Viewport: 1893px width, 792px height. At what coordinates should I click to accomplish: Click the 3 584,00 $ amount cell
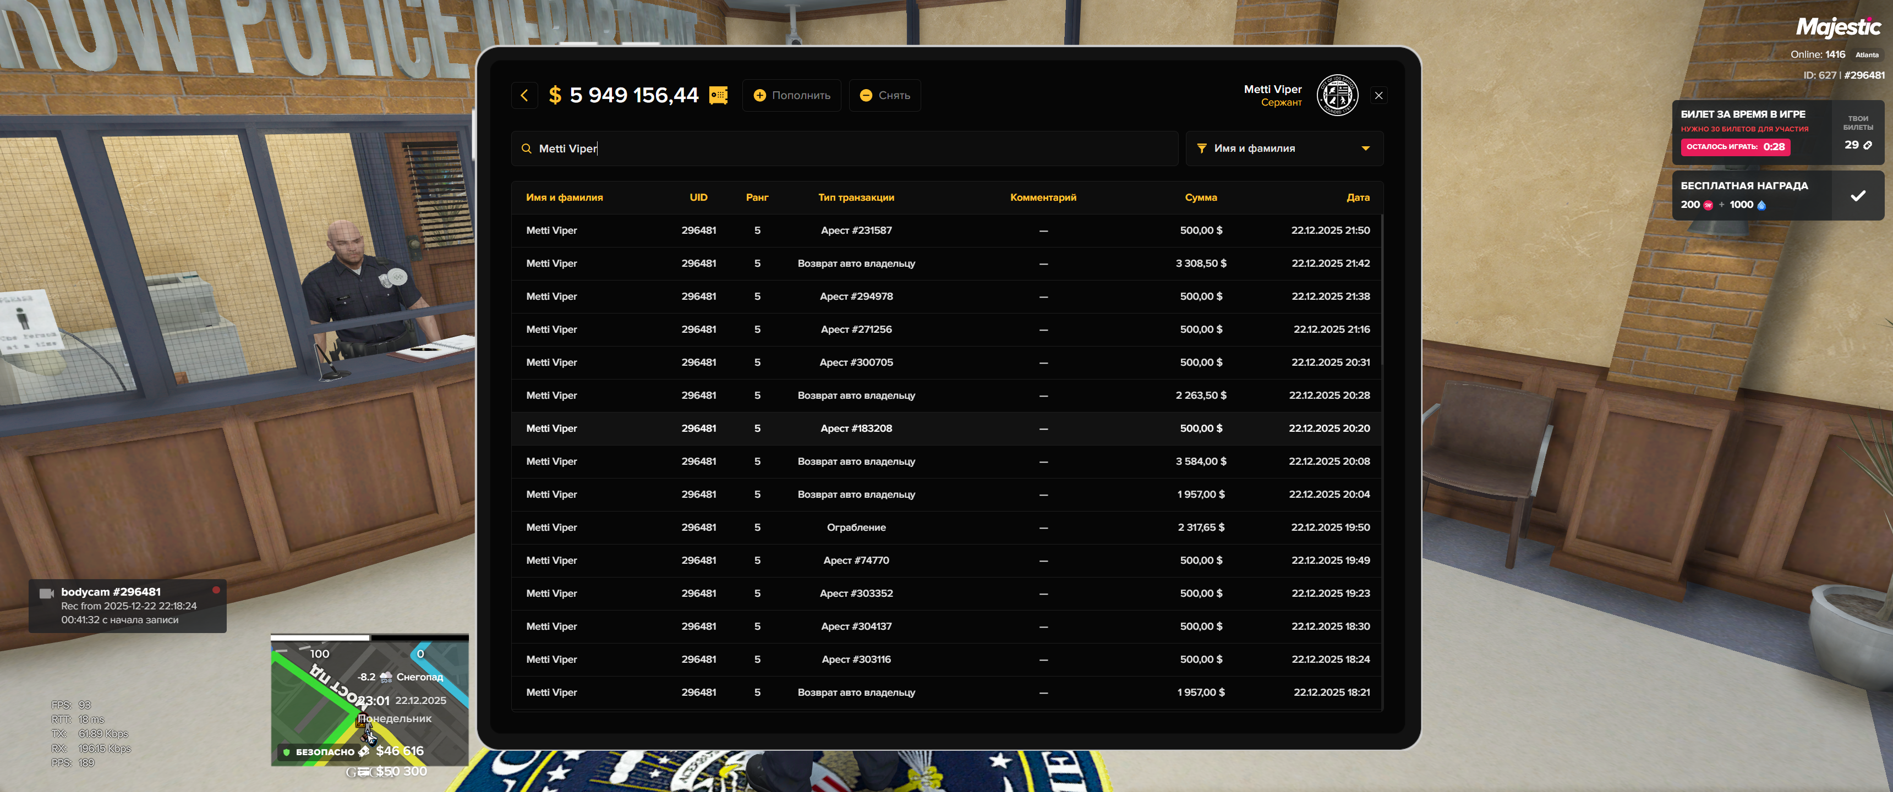pos(1201,462)
